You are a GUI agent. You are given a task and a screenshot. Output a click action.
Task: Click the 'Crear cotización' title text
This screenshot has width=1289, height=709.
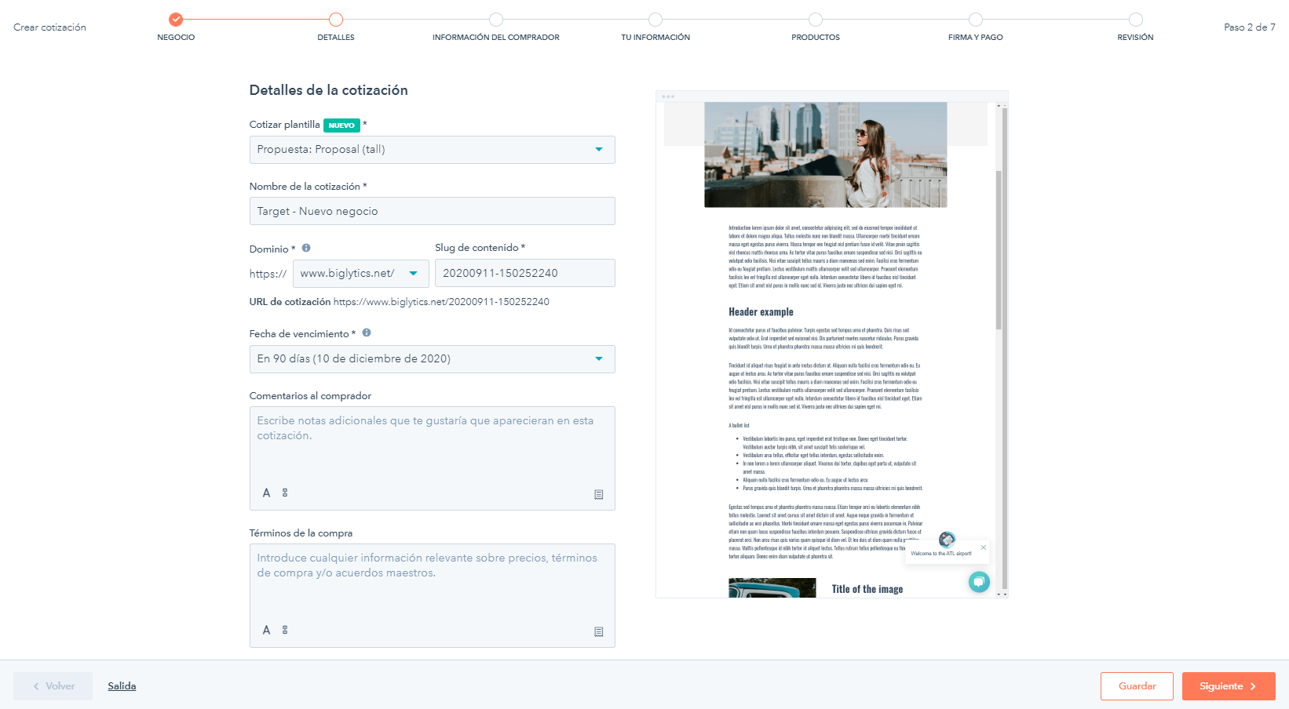point(50,27)
